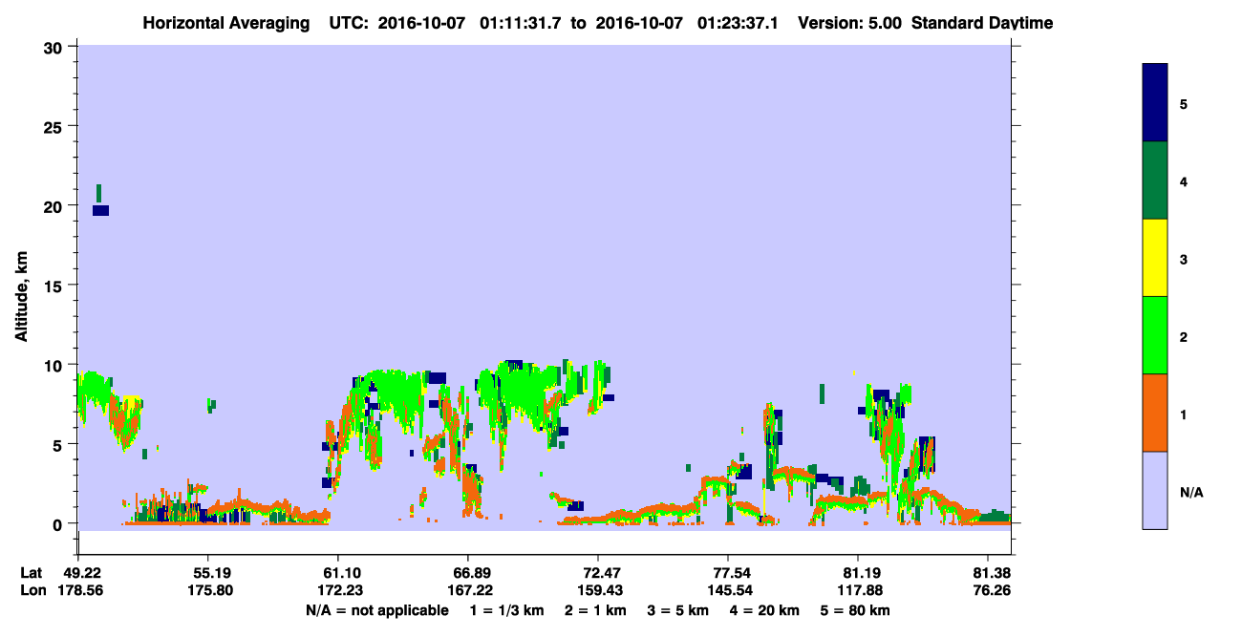Click the bright green color bar segment labeled 2
Screen dimensions: 1242x637
coord(1155,335)
